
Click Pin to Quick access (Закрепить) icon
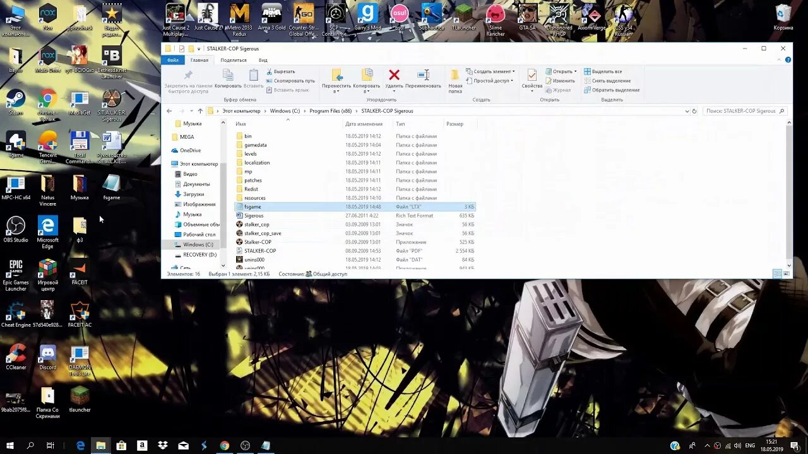point(187,75)
